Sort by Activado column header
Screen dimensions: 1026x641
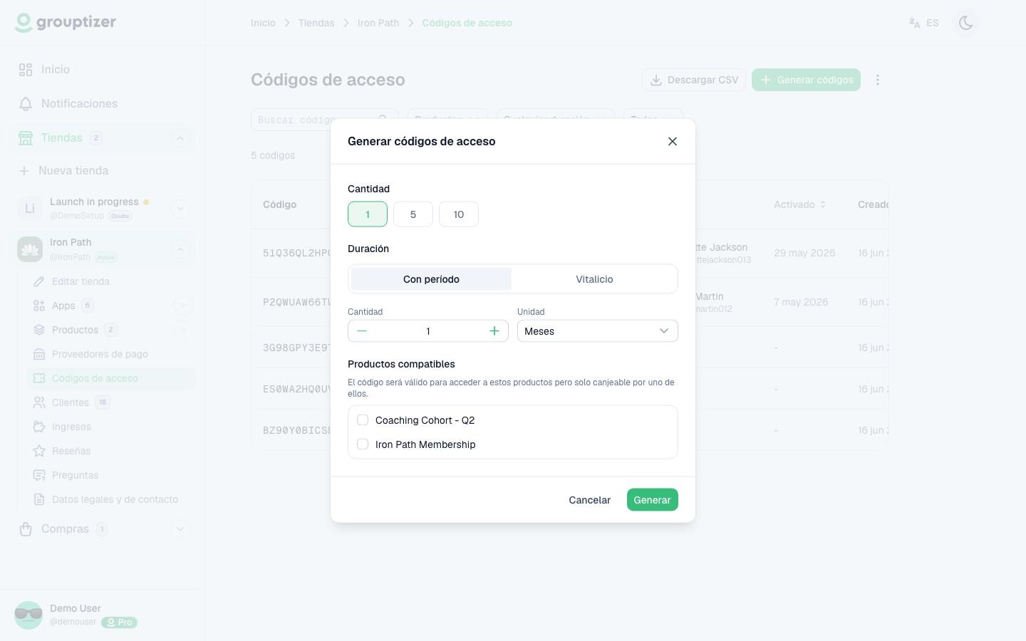coord(800,204)
